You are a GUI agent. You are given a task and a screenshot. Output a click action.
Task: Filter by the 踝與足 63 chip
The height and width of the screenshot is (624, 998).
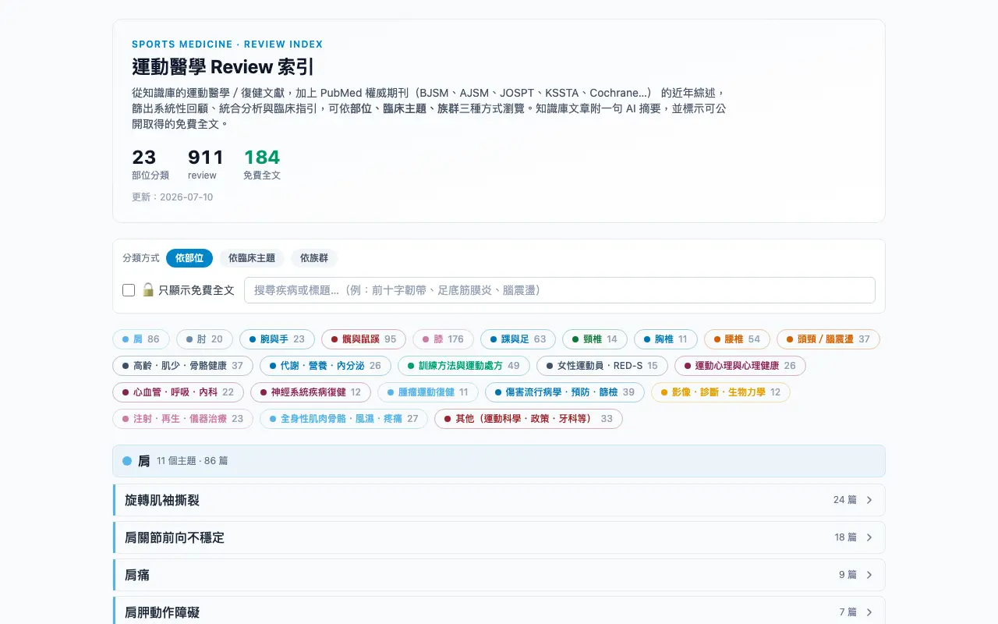518,339
